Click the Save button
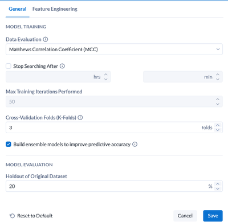 tap(213, 216)
